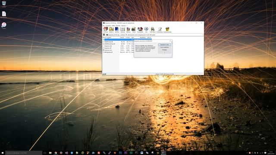Image resolution: width=276 pixels, height=155 pixels.
Task: Select the highlighted parent folder row
Action: [127, 40]
